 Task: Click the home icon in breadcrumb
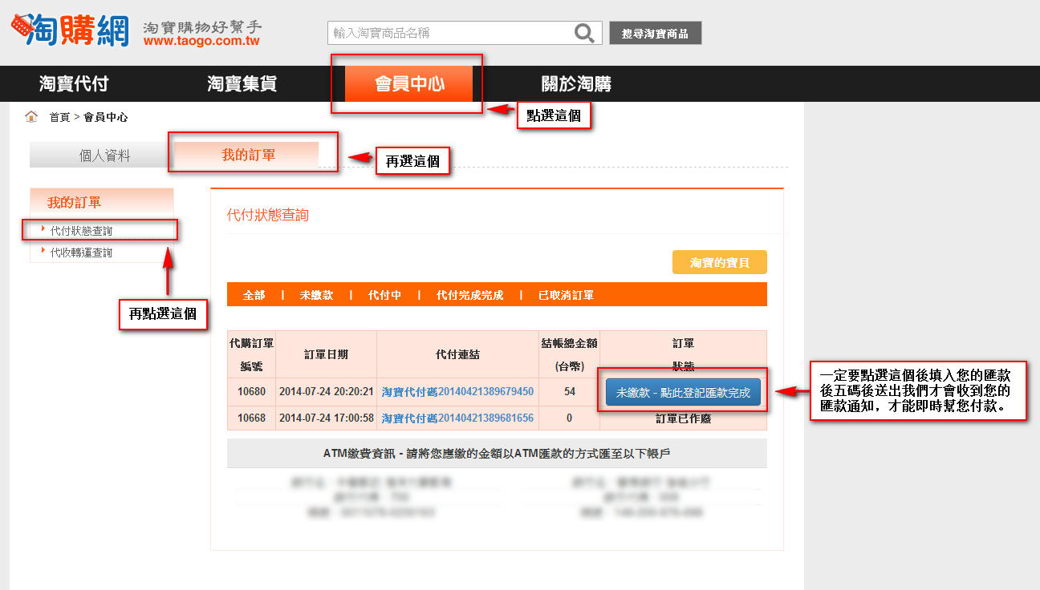[x=31, y=116]
